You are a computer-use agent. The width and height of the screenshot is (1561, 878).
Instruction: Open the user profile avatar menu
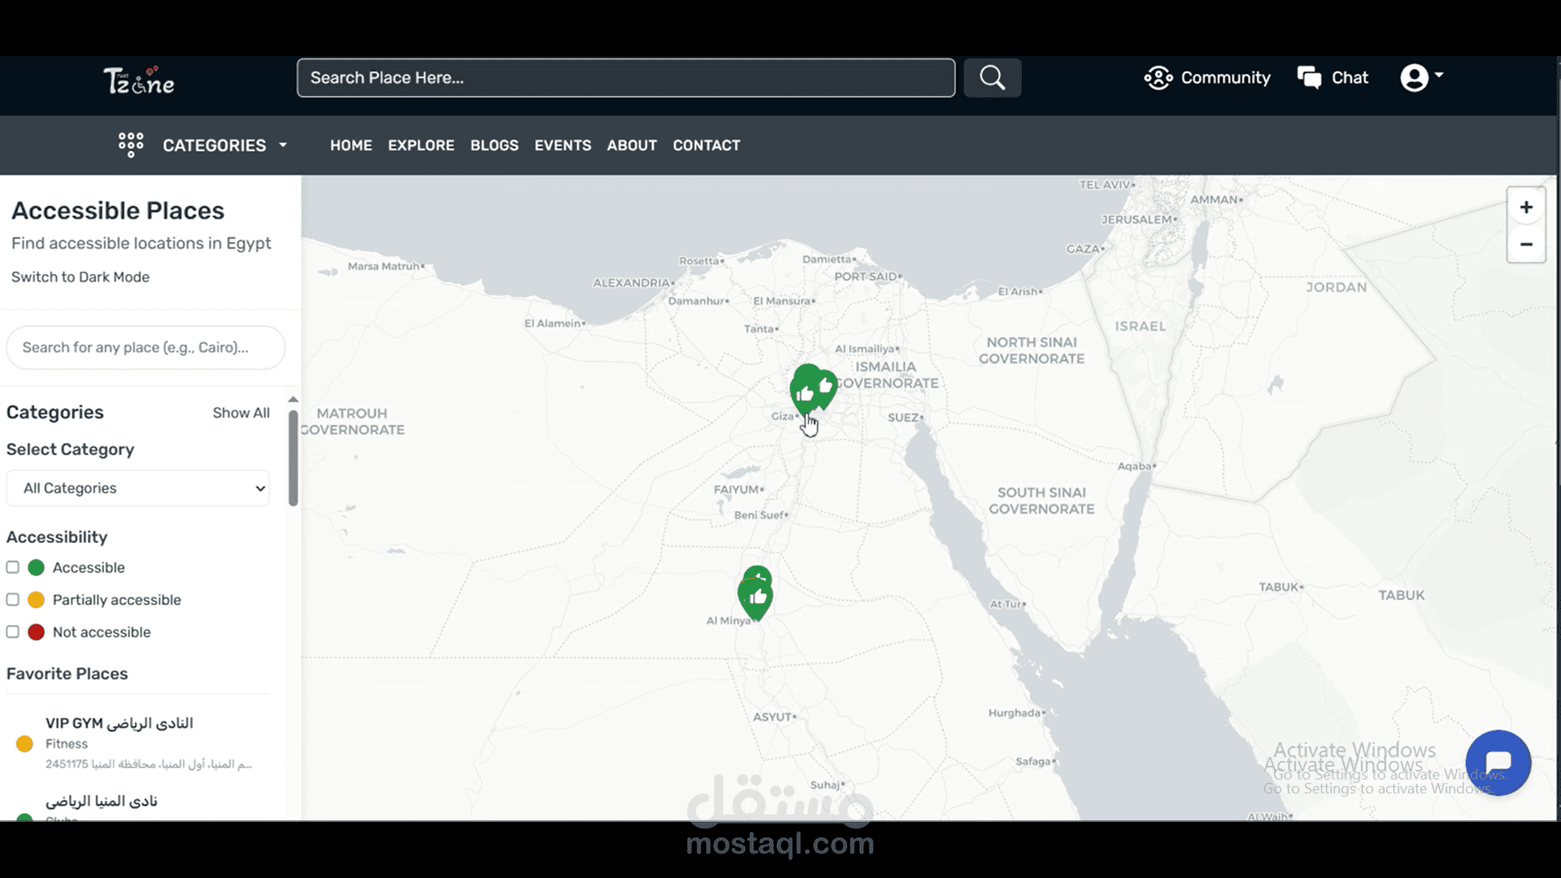[1421, 78]
